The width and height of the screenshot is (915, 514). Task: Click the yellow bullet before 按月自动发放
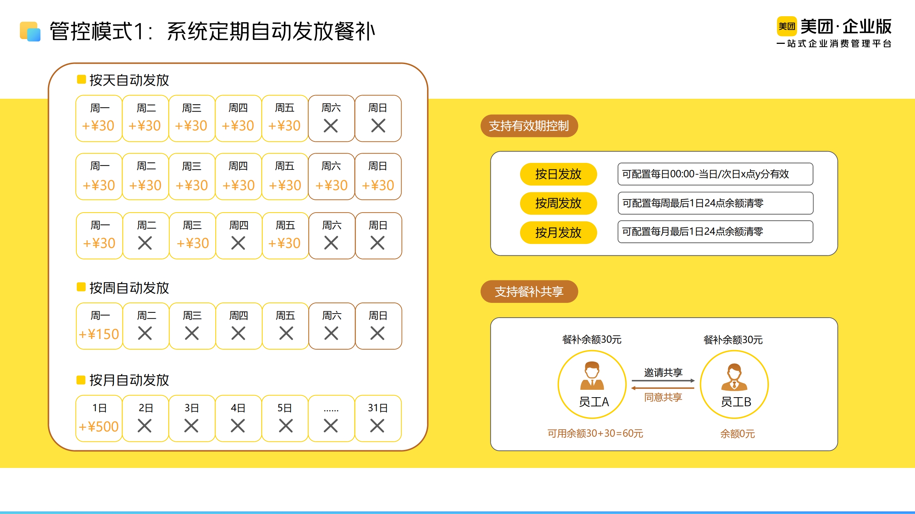(81, 380)
